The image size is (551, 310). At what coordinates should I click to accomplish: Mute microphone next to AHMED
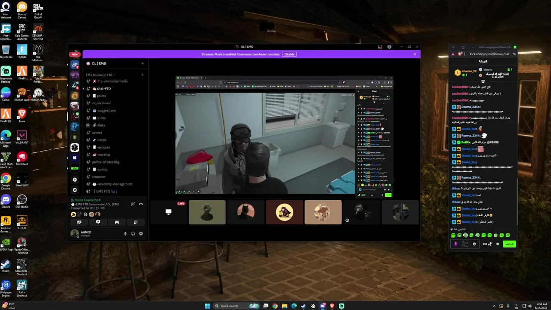point(125,234)
